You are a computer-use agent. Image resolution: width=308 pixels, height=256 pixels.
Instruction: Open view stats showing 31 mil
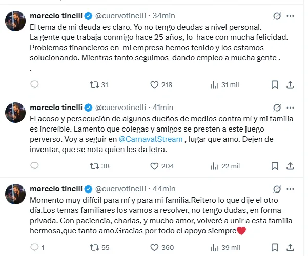[225, 84]
